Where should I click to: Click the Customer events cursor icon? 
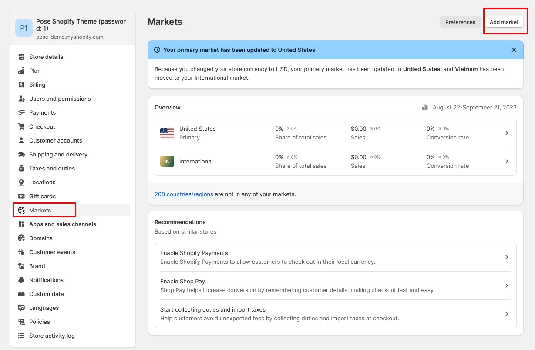[21, 252]
